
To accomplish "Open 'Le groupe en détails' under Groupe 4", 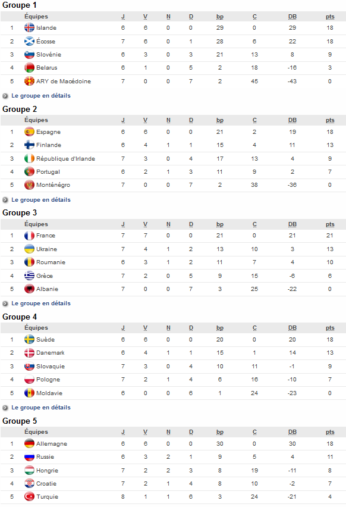I will pyautogui.click(x=46, y=406).
